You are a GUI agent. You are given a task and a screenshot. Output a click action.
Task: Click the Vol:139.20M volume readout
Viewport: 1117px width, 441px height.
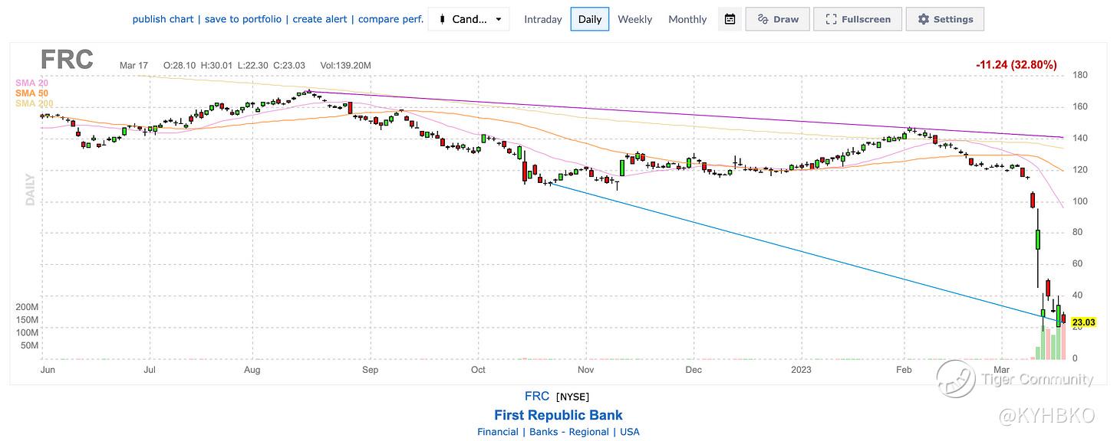345,66
